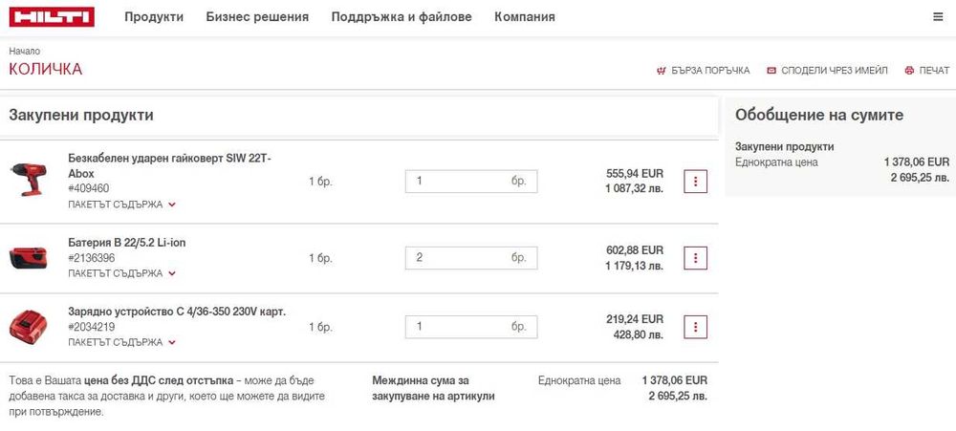Select price 219,24 EUR
This screenshot has height=431, width=956.
tap(635, 319)
